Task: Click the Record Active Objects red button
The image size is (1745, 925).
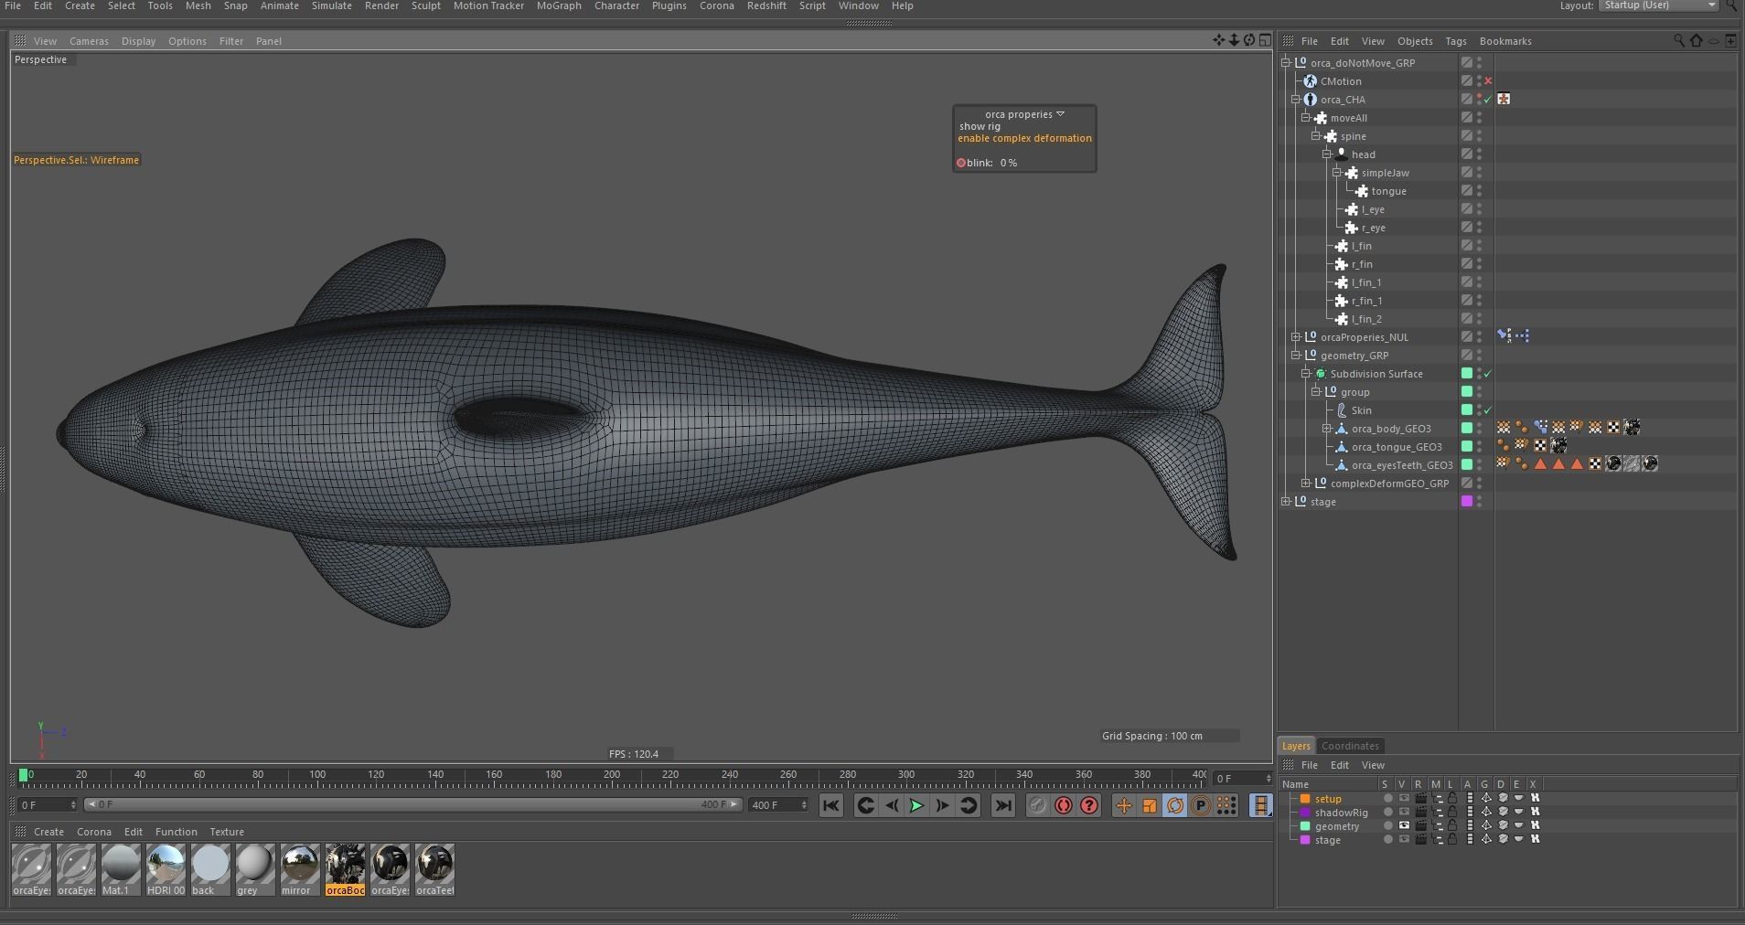Action: pos(1037,805)
